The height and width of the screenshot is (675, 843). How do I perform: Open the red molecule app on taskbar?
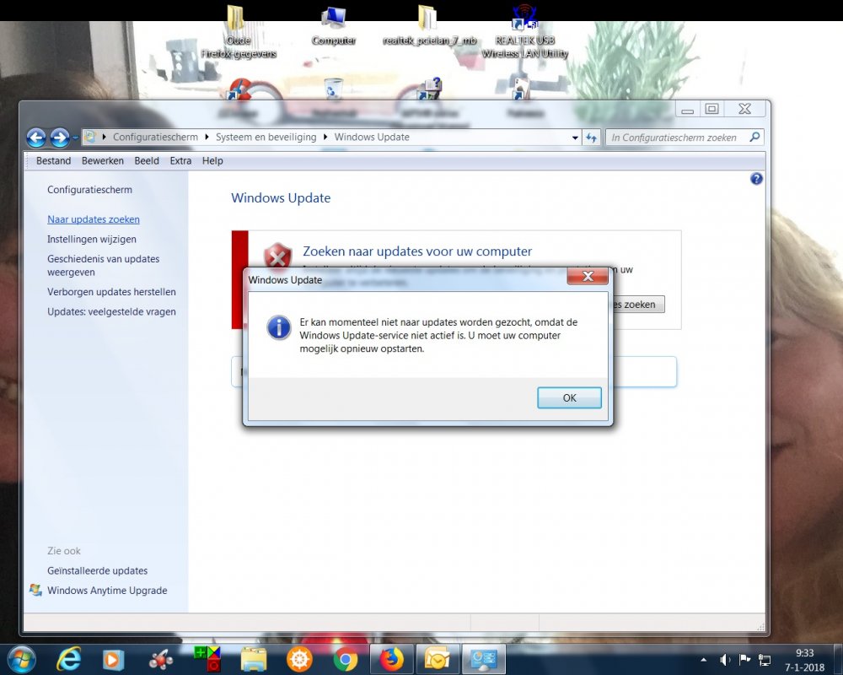tap(160, 660)
